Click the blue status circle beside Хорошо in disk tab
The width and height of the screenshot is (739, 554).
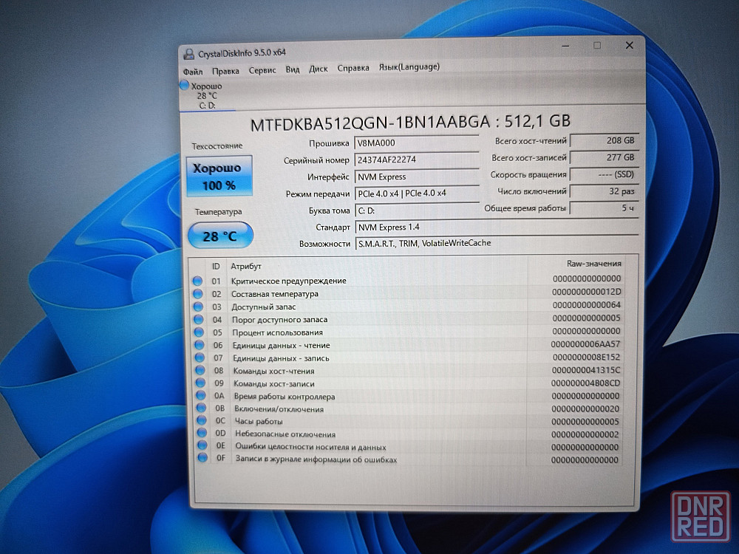[x=184, y=85]
